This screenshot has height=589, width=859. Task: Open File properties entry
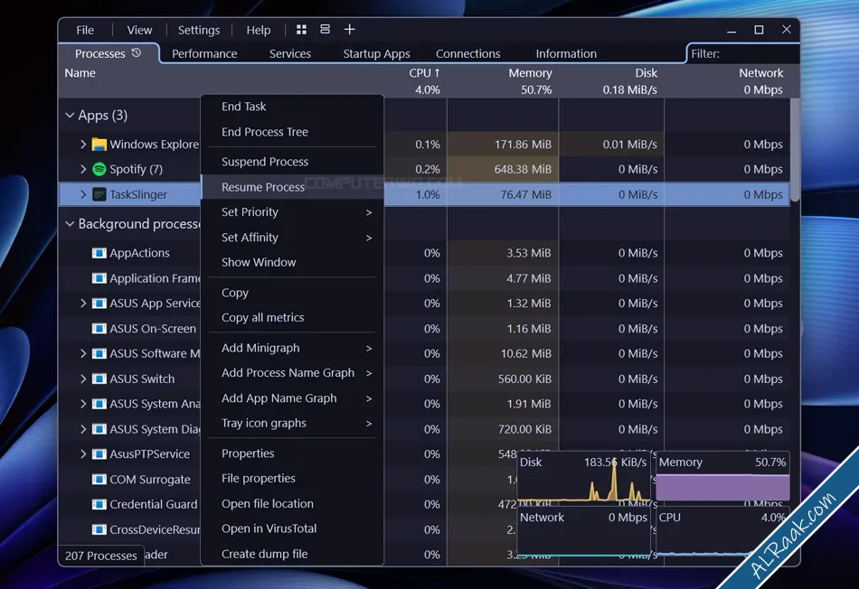[x=292, y=479]
